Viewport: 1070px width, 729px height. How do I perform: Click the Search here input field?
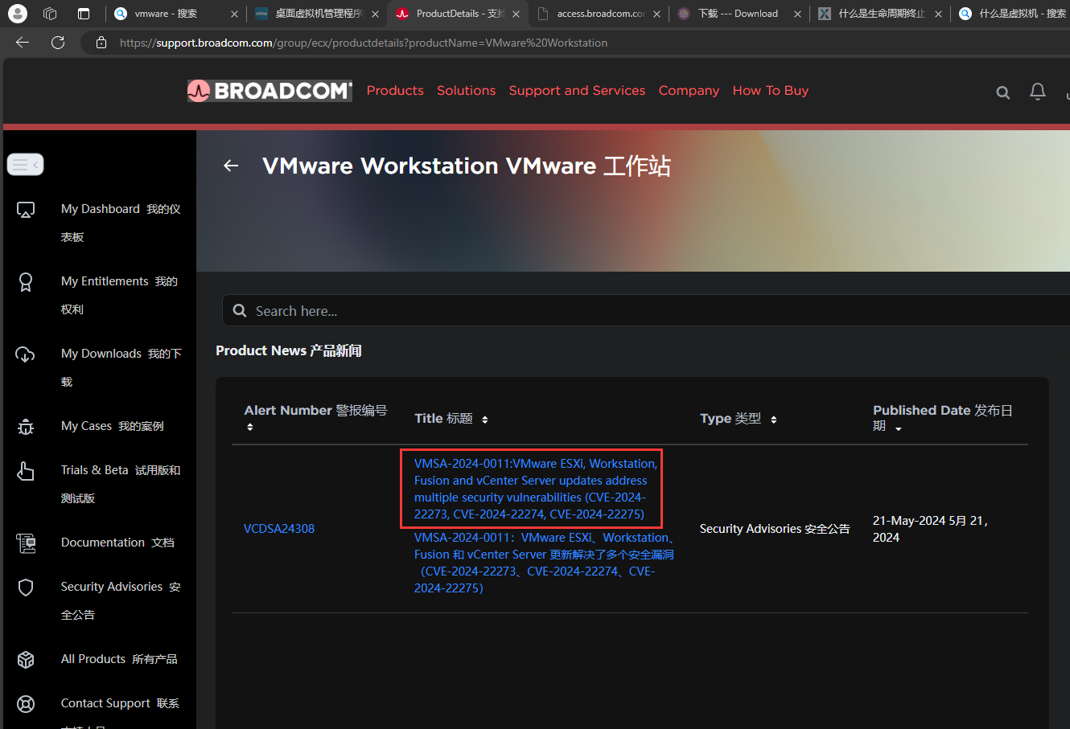click(x=646, y=311)
